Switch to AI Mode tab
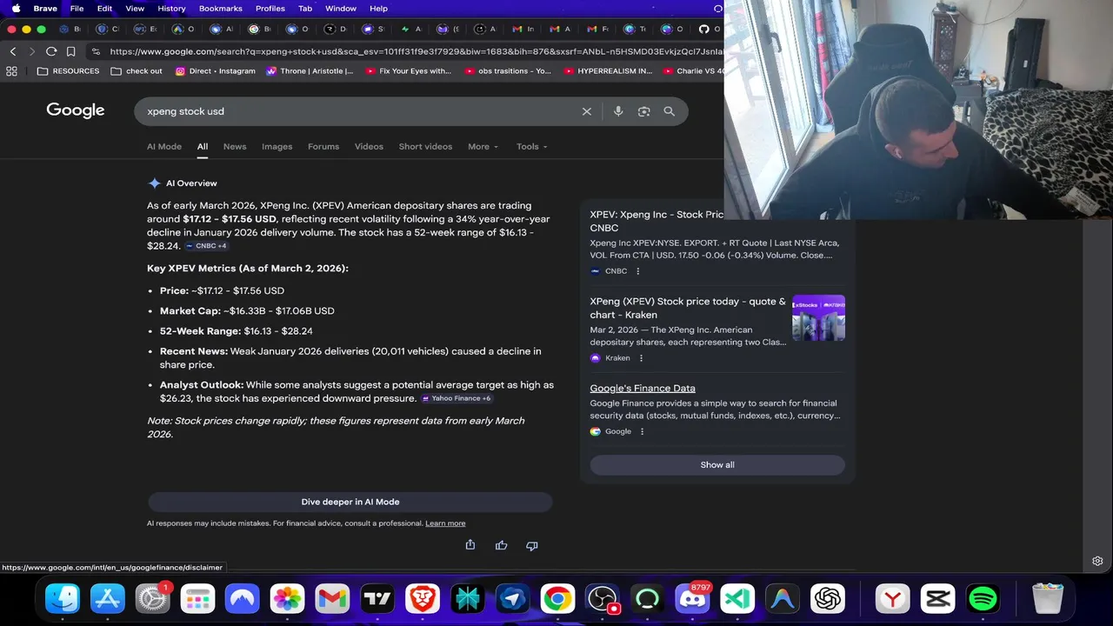Viewport: 1113px width, 626px height. point(164,146)
